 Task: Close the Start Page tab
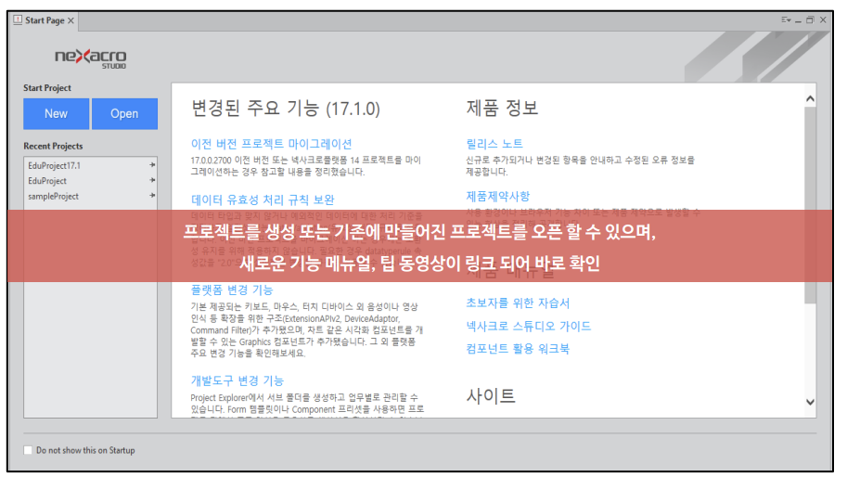pyautogui.click(x=71, y=20)
